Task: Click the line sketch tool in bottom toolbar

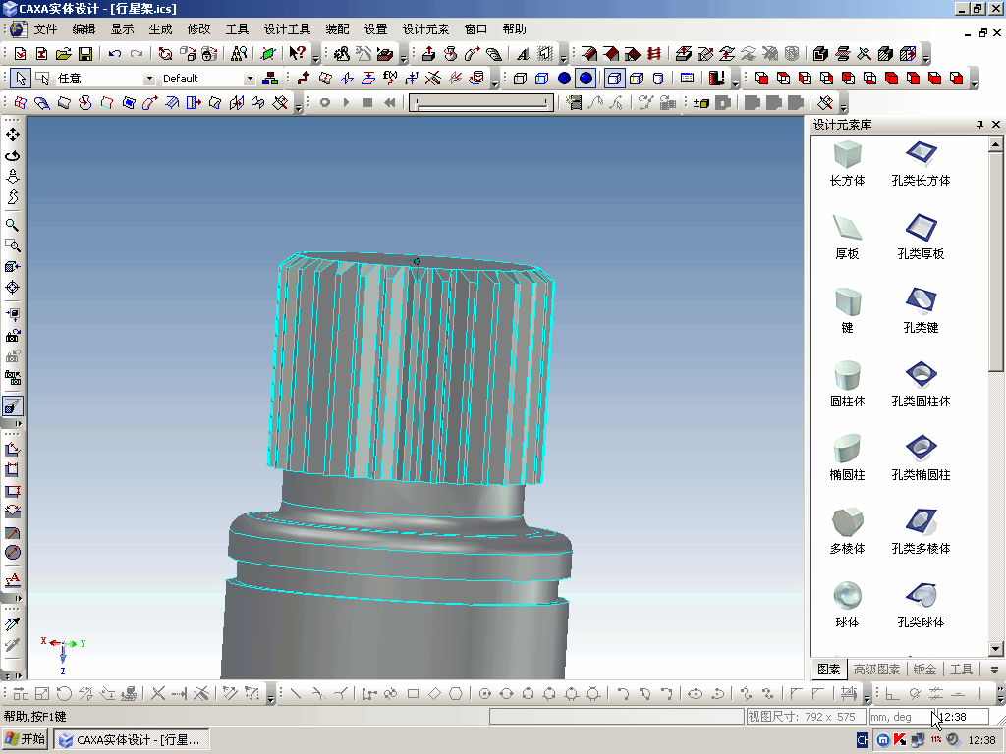Action: click(295, 694)
